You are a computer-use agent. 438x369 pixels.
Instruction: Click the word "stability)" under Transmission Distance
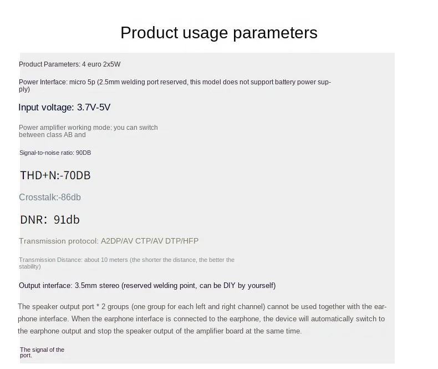pos(29,266)
